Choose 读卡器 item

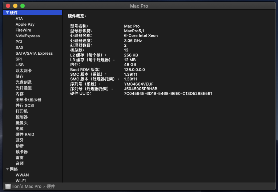click(22, 152)
